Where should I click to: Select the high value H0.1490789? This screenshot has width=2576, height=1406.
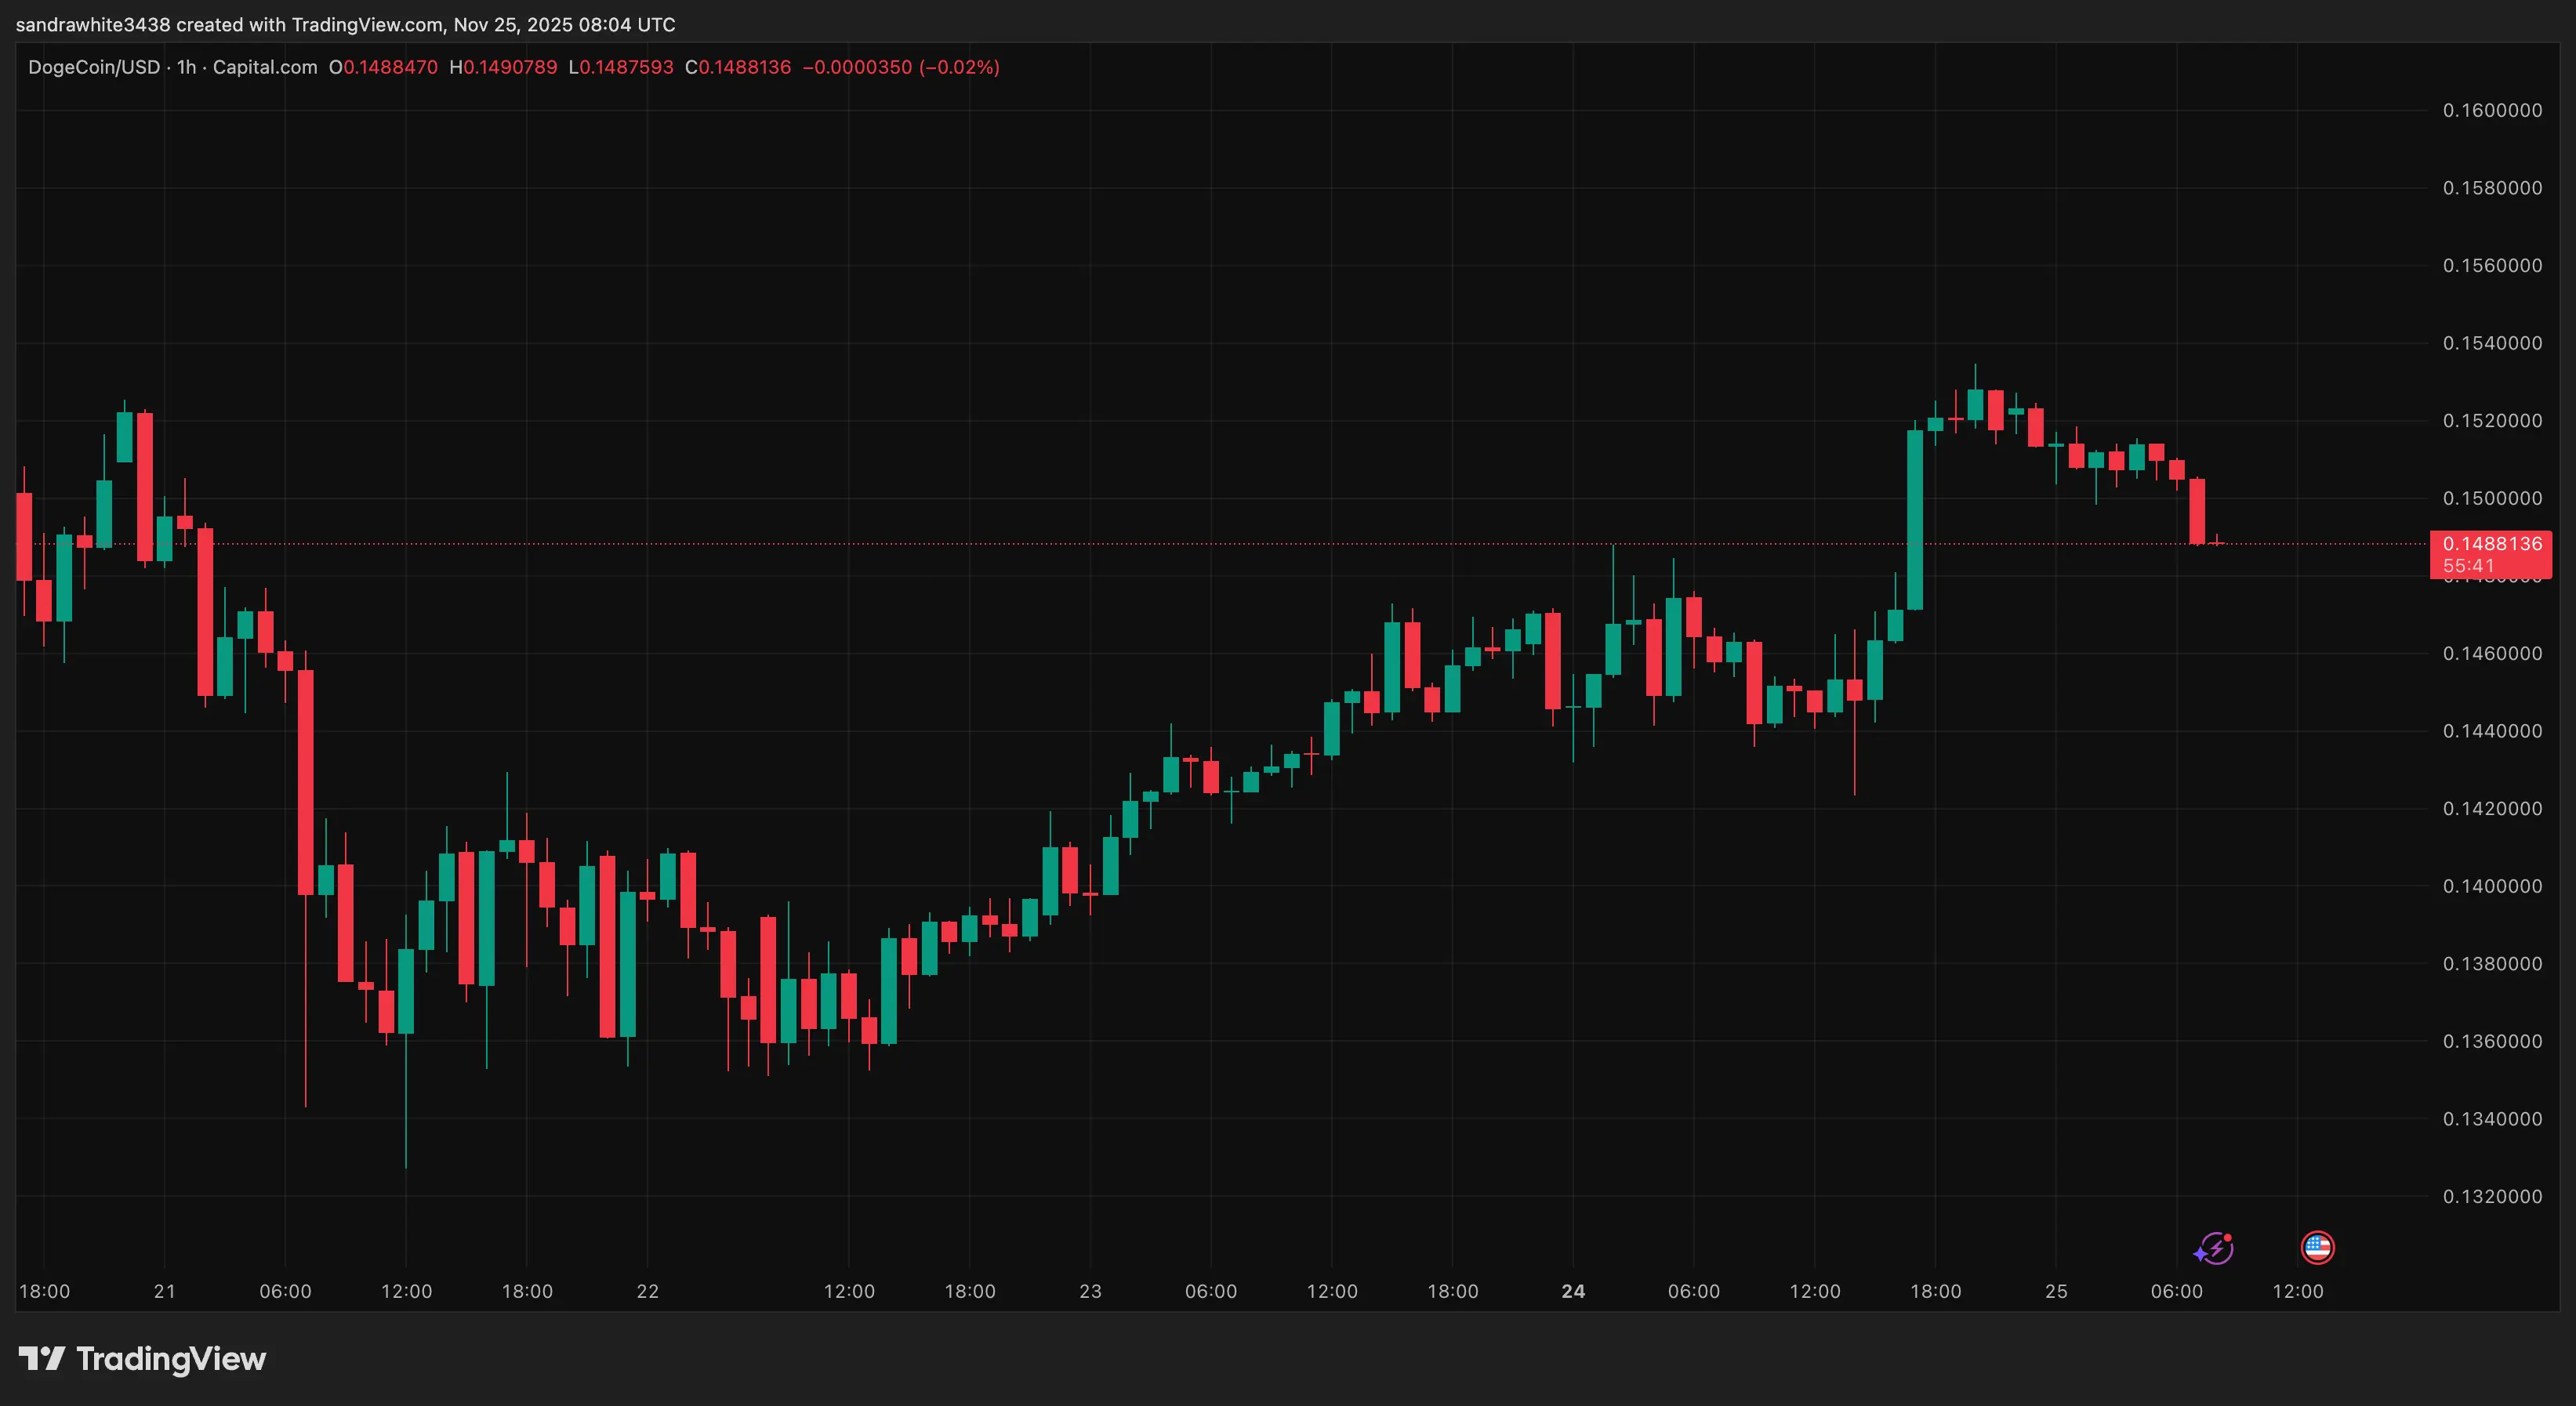pos(504,67)
